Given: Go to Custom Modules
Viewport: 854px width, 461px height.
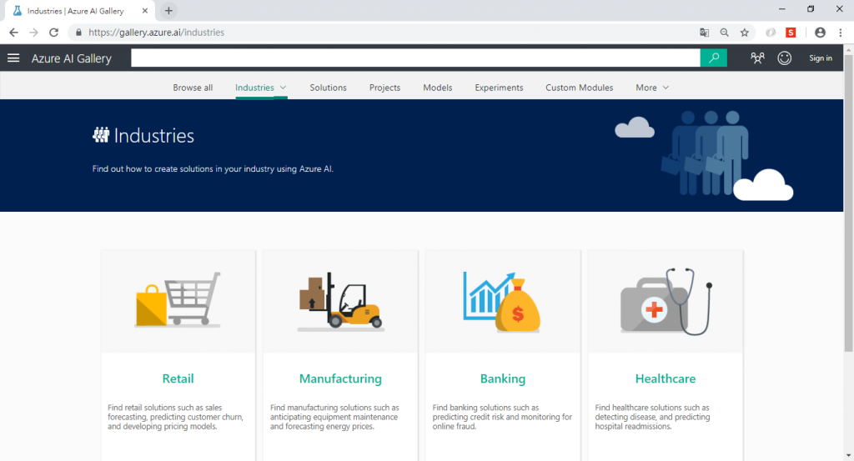Looking at the screenshot, I should coord(580,88).
